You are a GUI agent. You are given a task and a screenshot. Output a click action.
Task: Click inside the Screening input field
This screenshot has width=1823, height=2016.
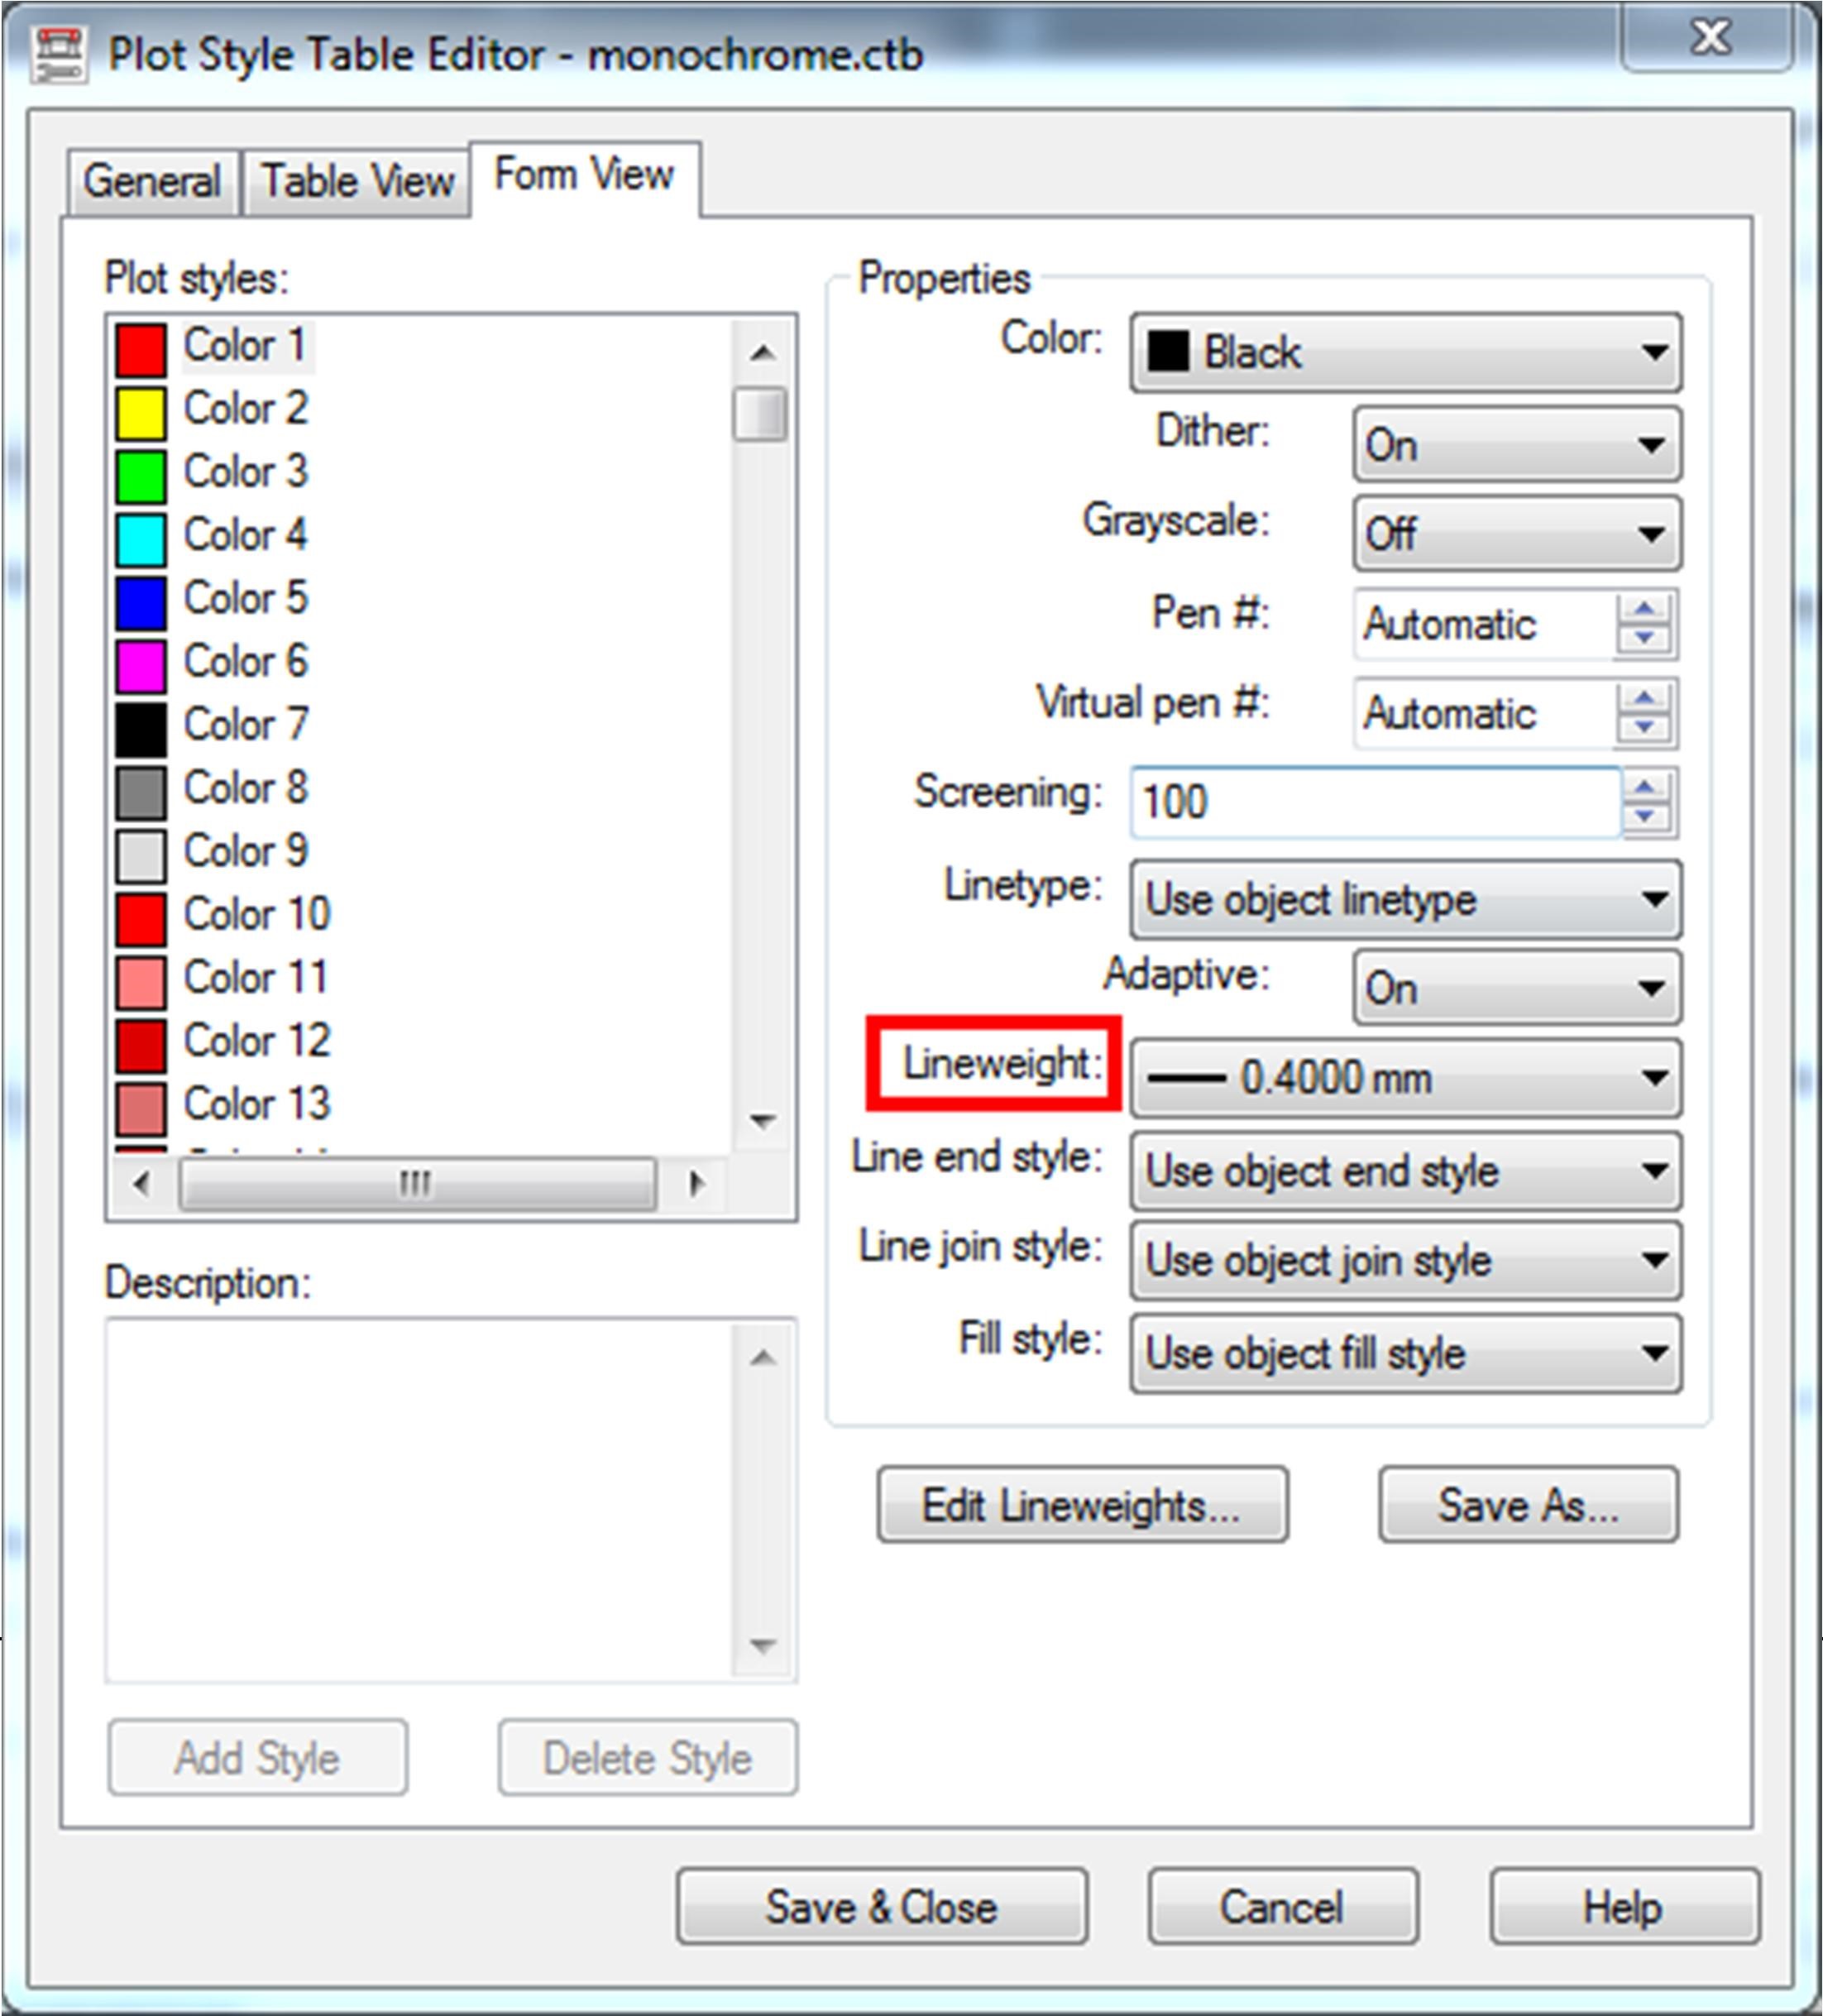[x=1375, y=802]
